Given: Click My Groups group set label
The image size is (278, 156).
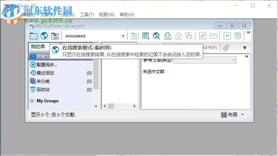Looking at the screenshot, I should coord(47,101).
